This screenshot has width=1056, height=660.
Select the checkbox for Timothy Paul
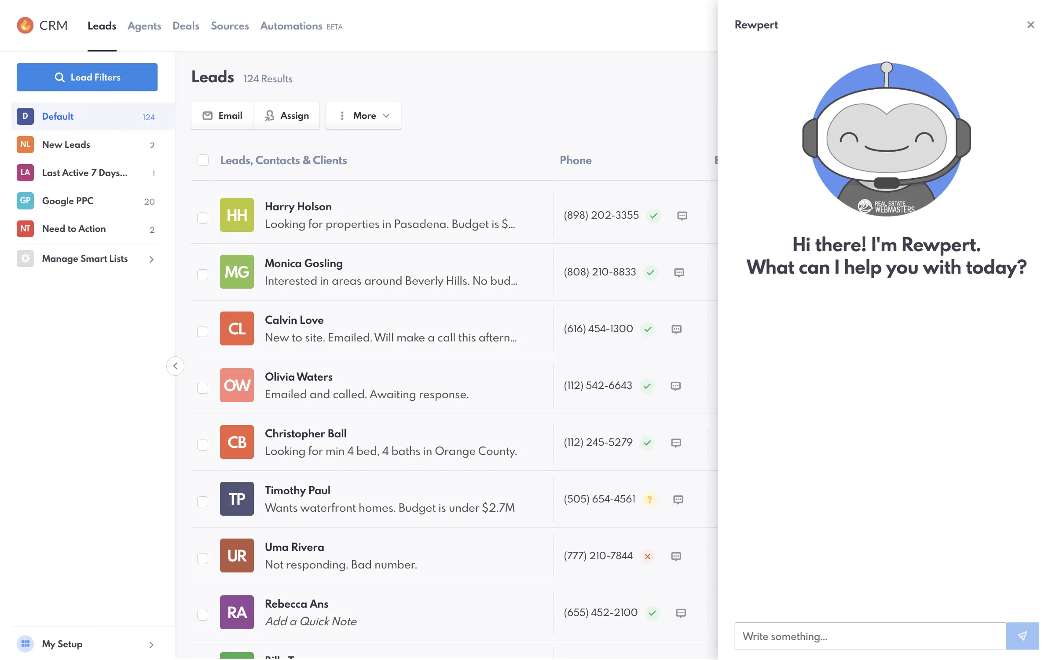202,502
